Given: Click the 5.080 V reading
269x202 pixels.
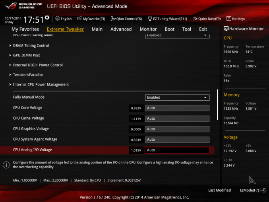Looking at the screenshot, I should tap(251, 151).
